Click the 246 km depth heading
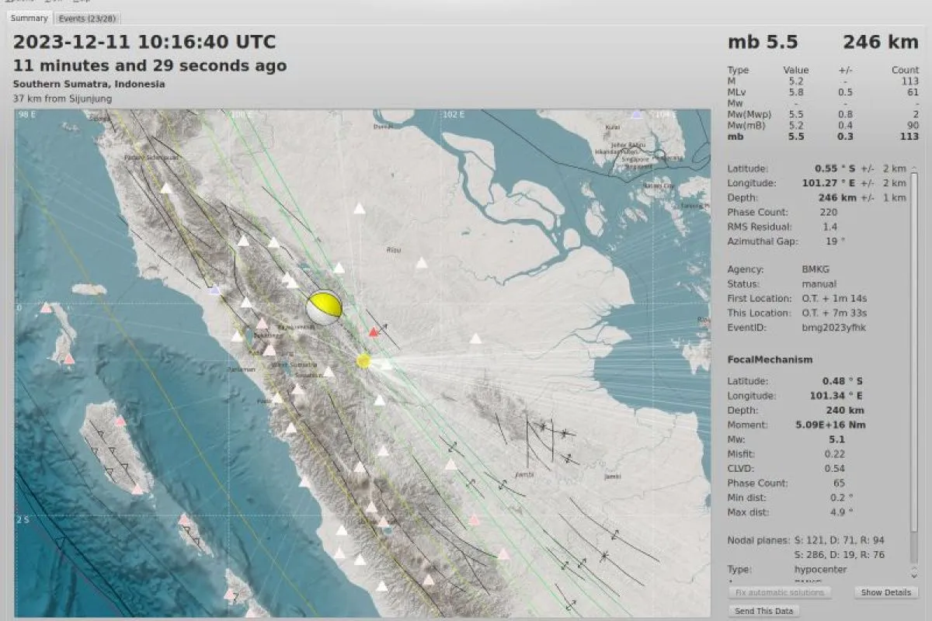The image size is (932, 621). pyautogui.click(x=881, y=42)
